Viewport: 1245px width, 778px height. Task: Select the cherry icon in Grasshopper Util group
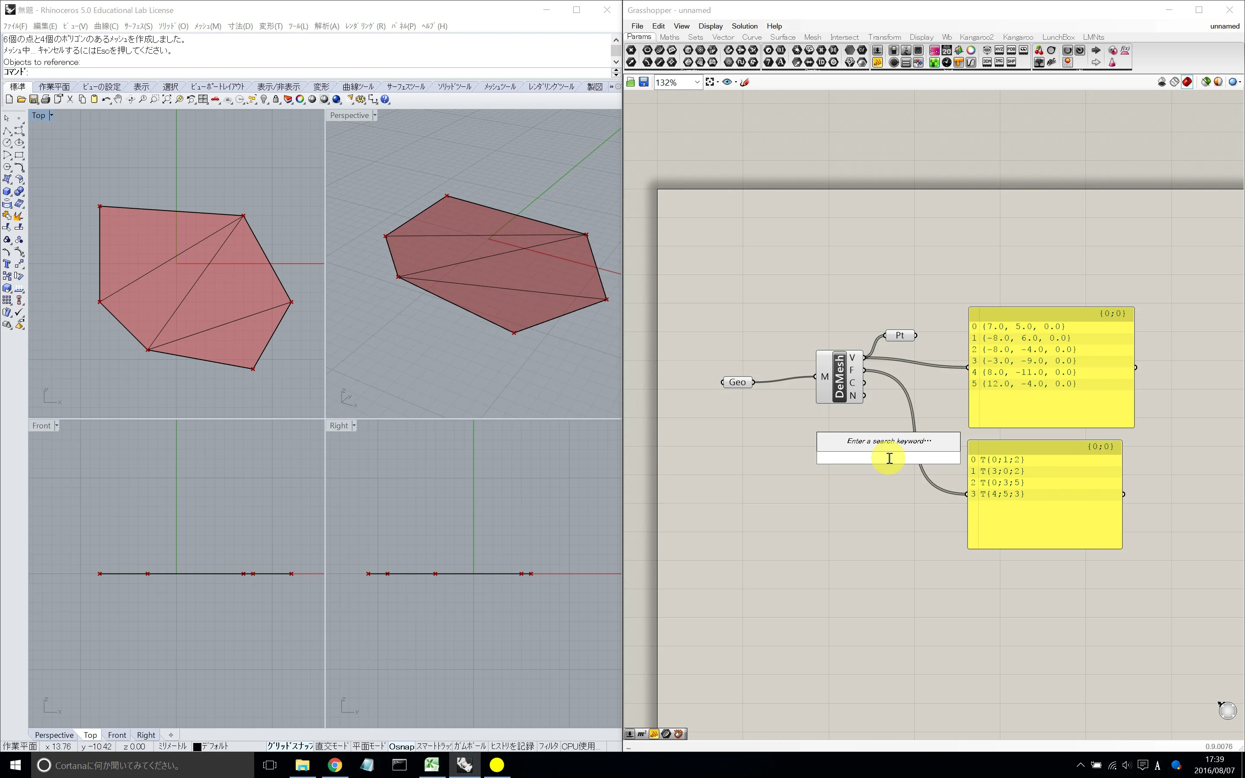(1039, 50)
